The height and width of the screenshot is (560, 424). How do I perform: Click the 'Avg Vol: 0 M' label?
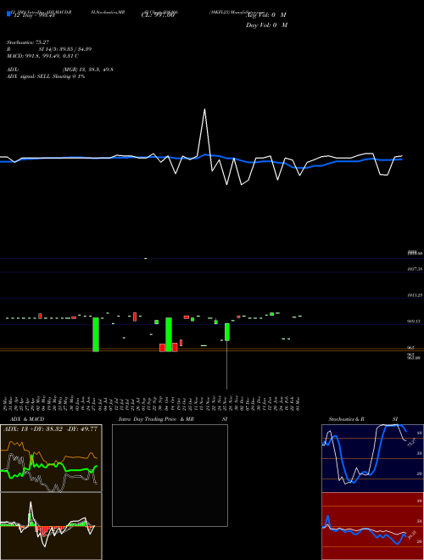[x=266, y=15]
